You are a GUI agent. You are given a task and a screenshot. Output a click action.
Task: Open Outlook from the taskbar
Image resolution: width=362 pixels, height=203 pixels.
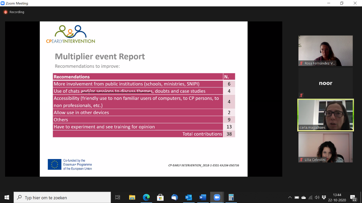coord(189,197)
